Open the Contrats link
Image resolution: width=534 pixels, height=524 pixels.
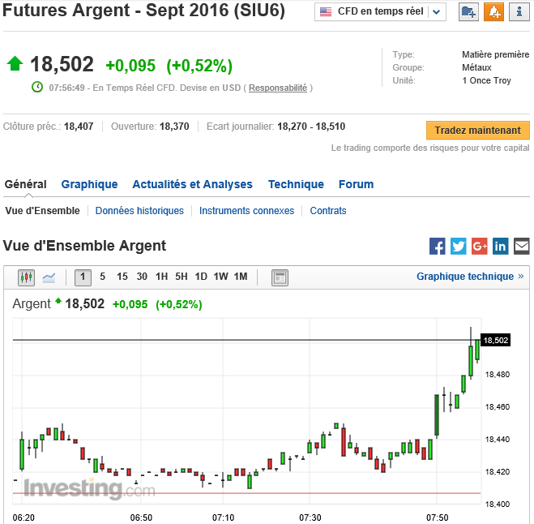click(x=328, y=211)
